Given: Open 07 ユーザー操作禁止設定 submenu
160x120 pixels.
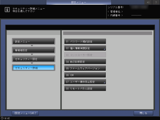Looking at the screenshot, I should coord(85,82).
